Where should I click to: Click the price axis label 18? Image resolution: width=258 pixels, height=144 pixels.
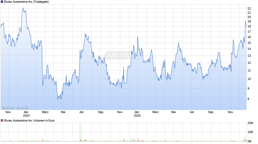(x=249, y=27)
